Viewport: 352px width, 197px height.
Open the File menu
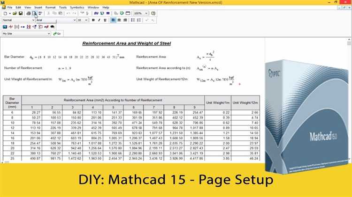10,7
